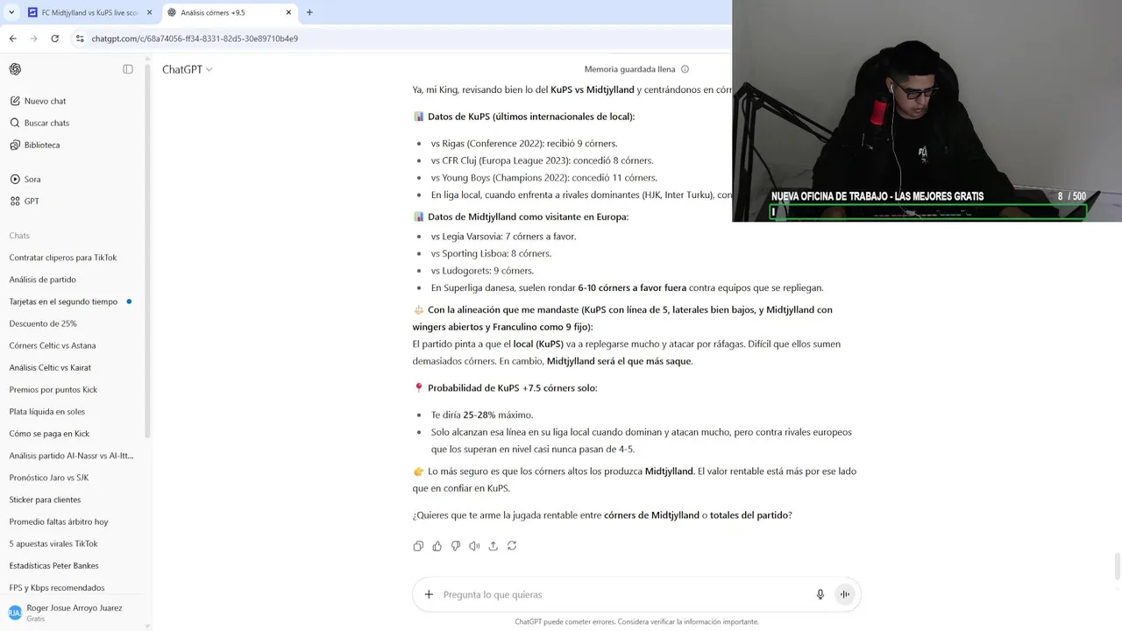
Task: Open chat Plata líquida en soles
Action: (47, 411)
